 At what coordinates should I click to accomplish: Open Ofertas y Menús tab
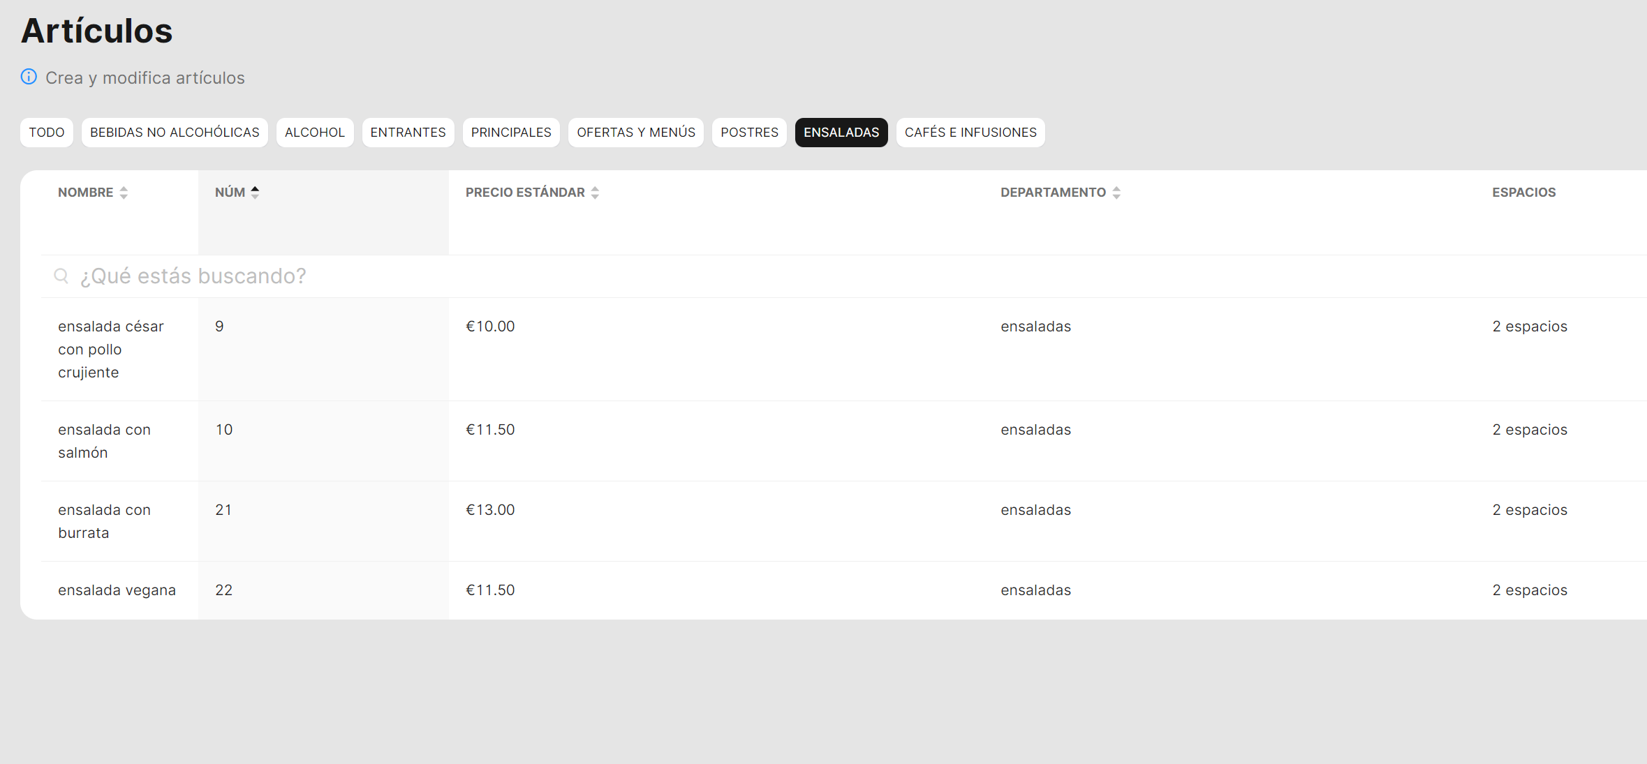pos(636,133)
